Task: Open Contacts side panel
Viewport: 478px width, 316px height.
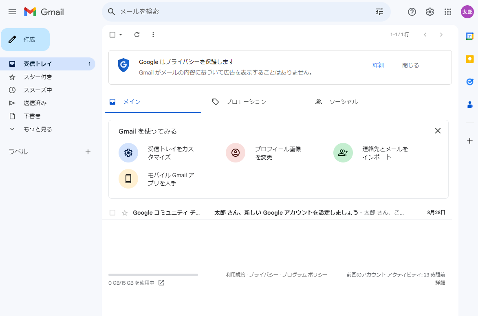Action: pos(469,105)
